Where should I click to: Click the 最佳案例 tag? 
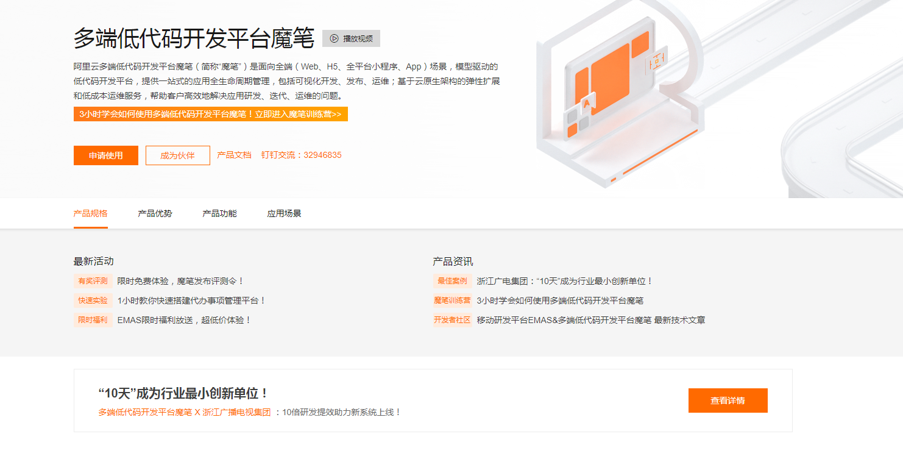453,281
